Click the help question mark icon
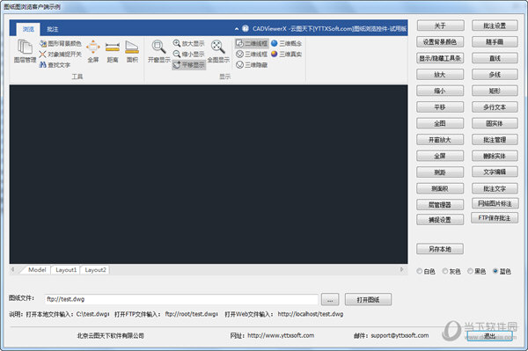The height and width of the screenshot is (351, 528). coord(246,29)
